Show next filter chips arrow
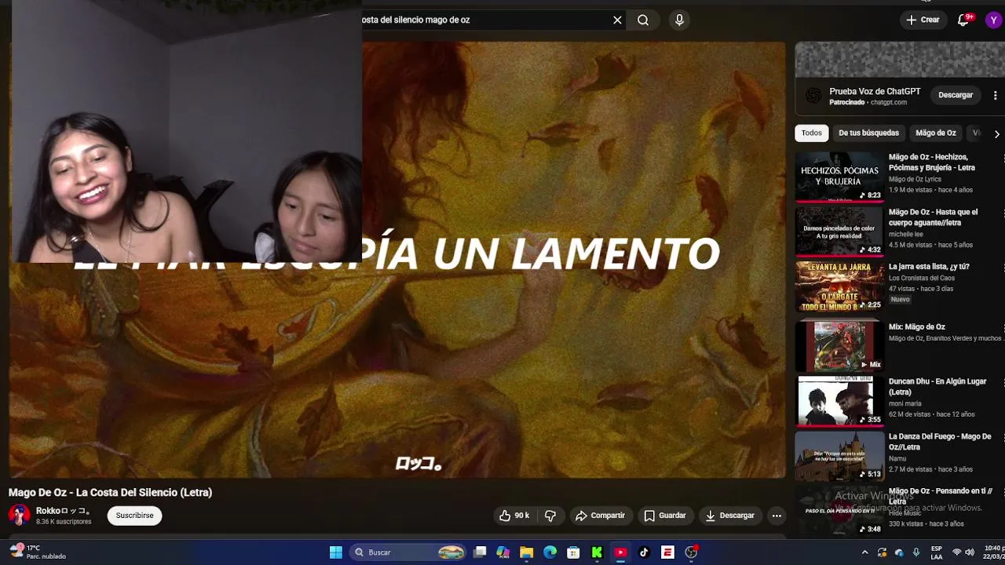The image size is (1005, 565). [x=996, y=133]
